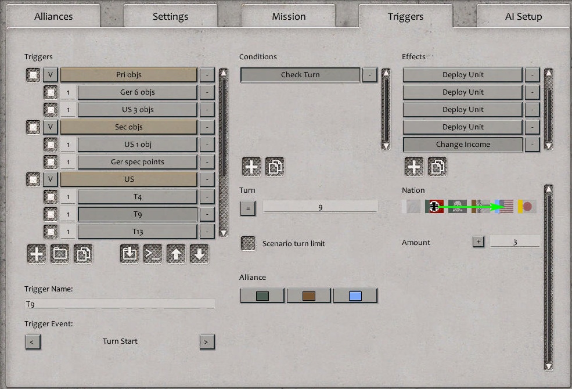Select the fourth Deploy Unit effect
This screenshot has width=572, height=389.
point(463,127)
